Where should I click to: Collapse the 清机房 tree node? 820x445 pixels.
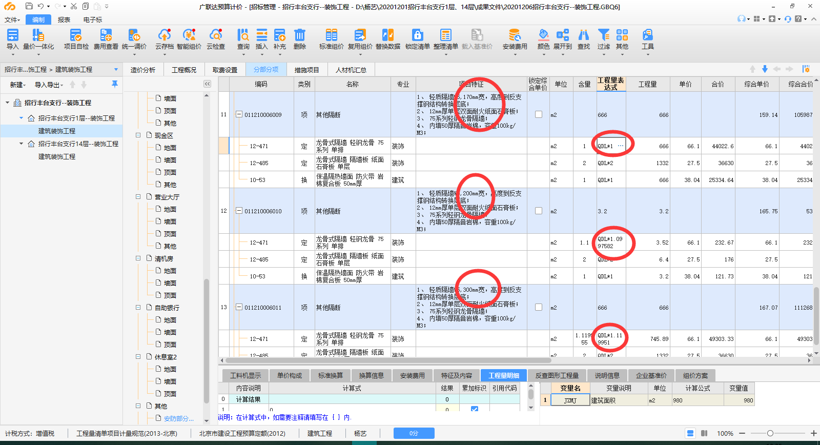click(x=138, y=258)
